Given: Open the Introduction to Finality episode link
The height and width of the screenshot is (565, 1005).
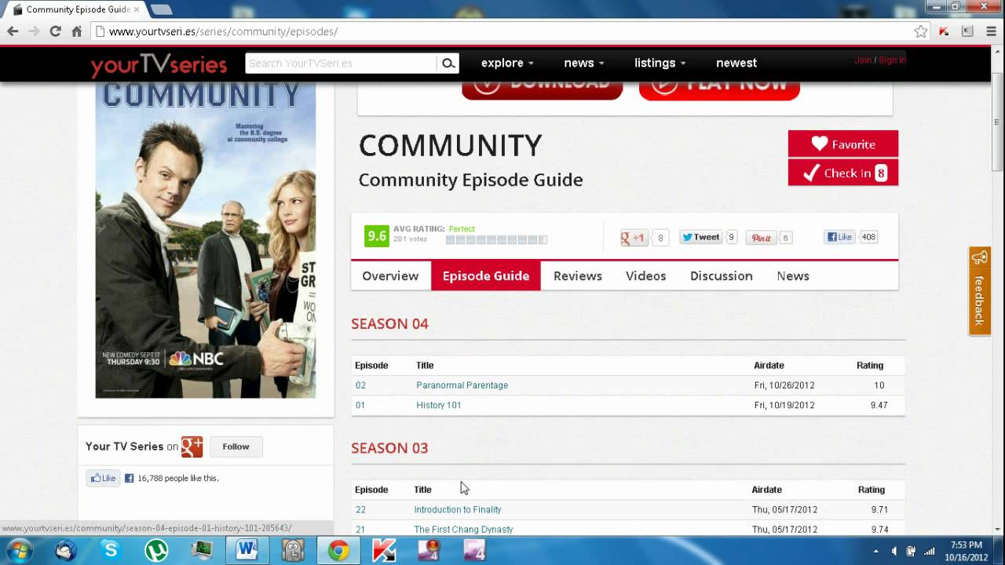Looking at the screenshot, I should tap(458, 509).
